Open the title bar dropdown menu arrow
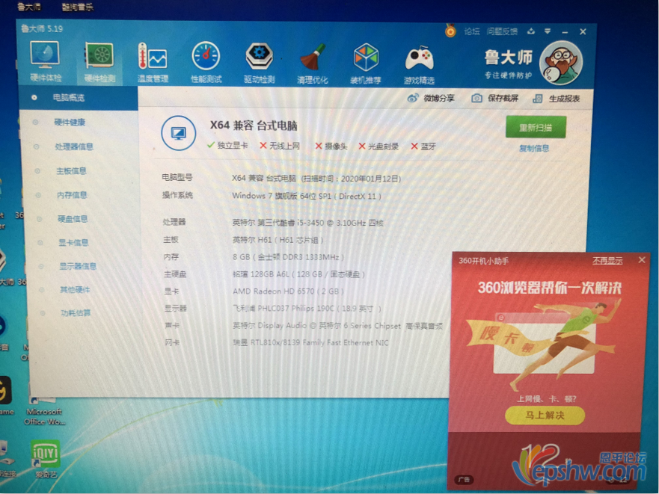This screenshot has height=494, width=659. (x=548, y=31)
